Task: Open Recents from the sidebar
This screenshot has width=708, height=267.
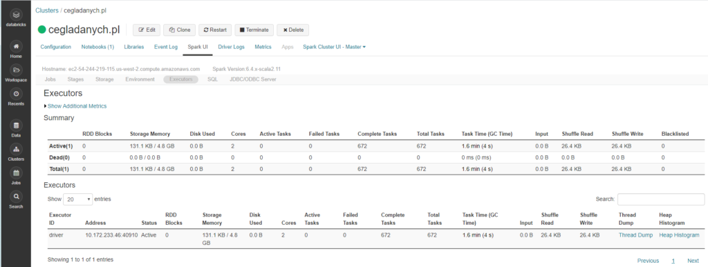Action: click(16, 94)
